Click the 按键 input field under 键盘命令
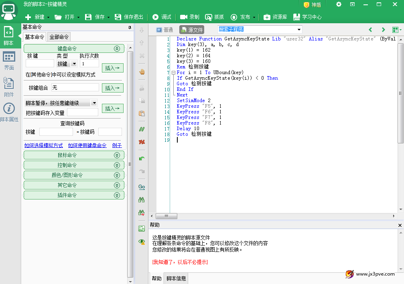The image size is (404, 284). (x=40, y=64)
